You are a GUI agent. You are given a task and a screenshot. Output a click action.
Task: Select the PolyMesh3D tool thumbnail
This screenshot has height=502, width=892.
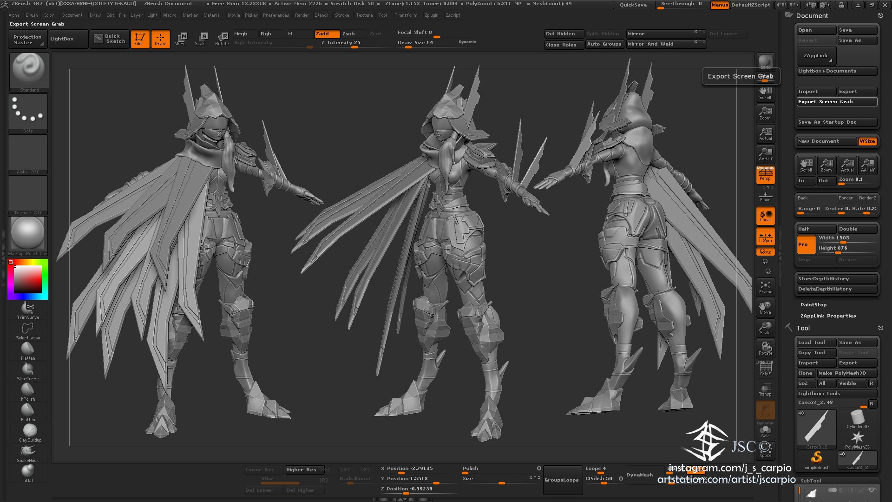(x=857, y=440)
